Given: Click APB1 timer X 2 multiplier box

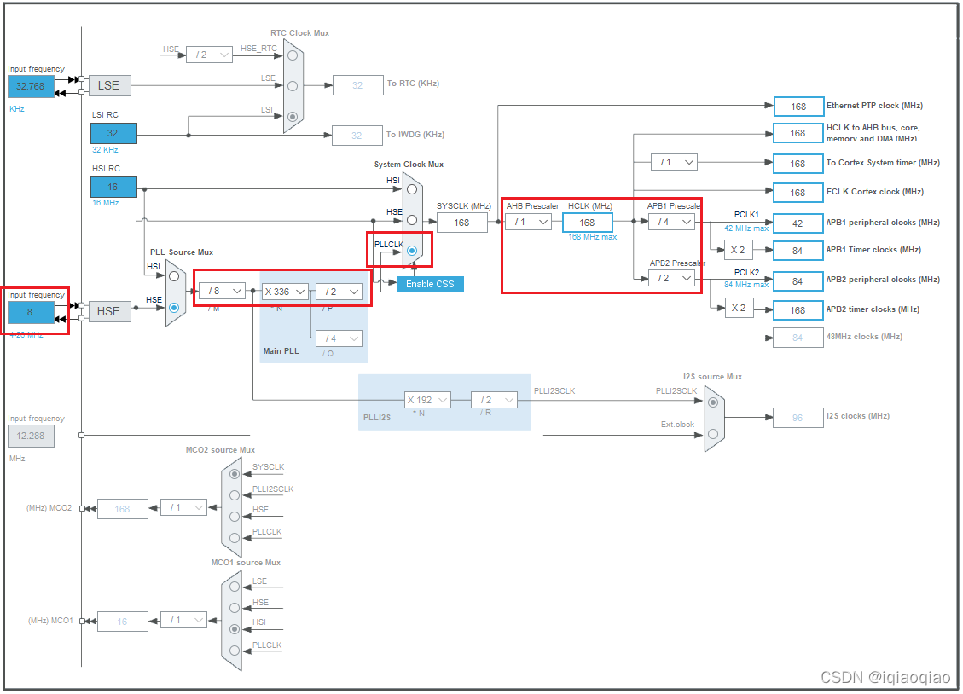Looking at the screenshot, I should tap(739, 250).
